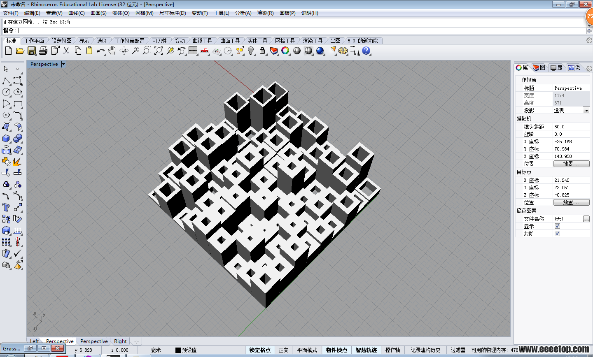The height and width of the screenshot is (357, 593).
Task: Open the 渲染(R) menu
Action: tap(266, 13)
